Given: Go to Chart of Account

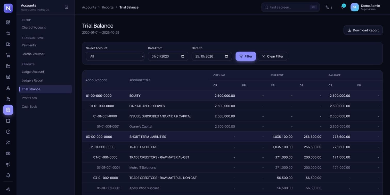Looking at the screenshot, I should (34, 27).
